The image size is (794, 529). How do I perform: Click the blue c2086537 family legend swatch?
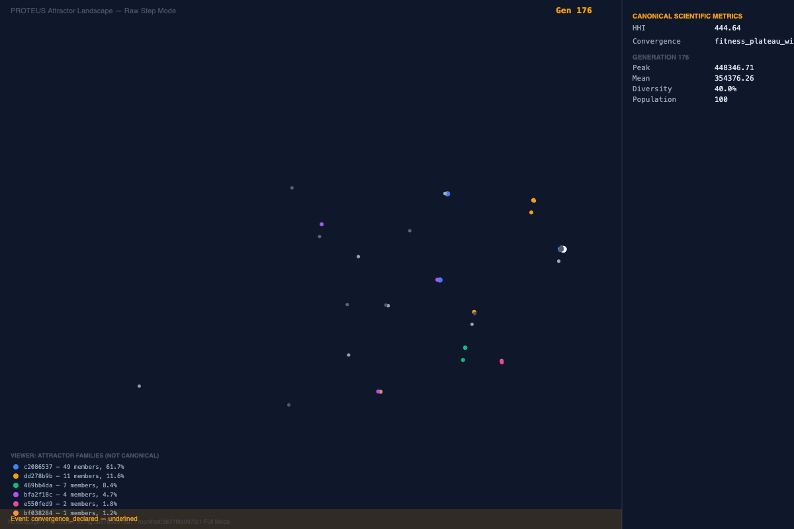[16, 467]
